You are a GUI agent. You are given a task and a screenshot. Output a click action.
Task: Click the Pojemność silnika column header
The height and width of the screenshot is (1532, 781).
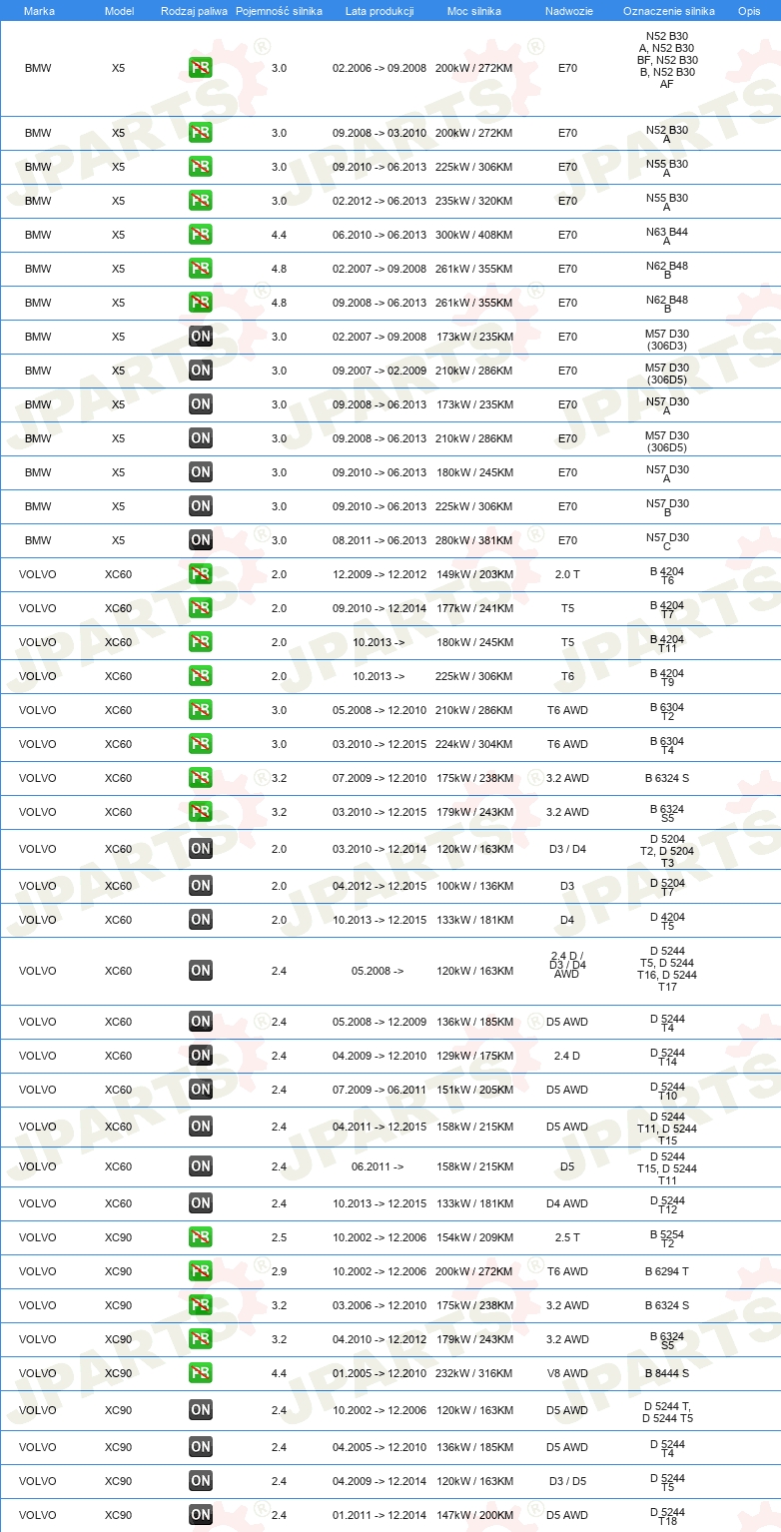point(279,11)
